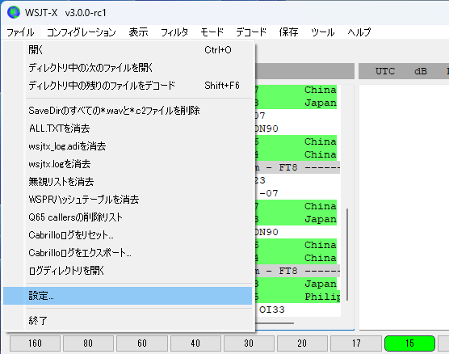This screenshot has height=354, width=449.
Task: Open the ツール menu
Action: (x=323, y=32)
